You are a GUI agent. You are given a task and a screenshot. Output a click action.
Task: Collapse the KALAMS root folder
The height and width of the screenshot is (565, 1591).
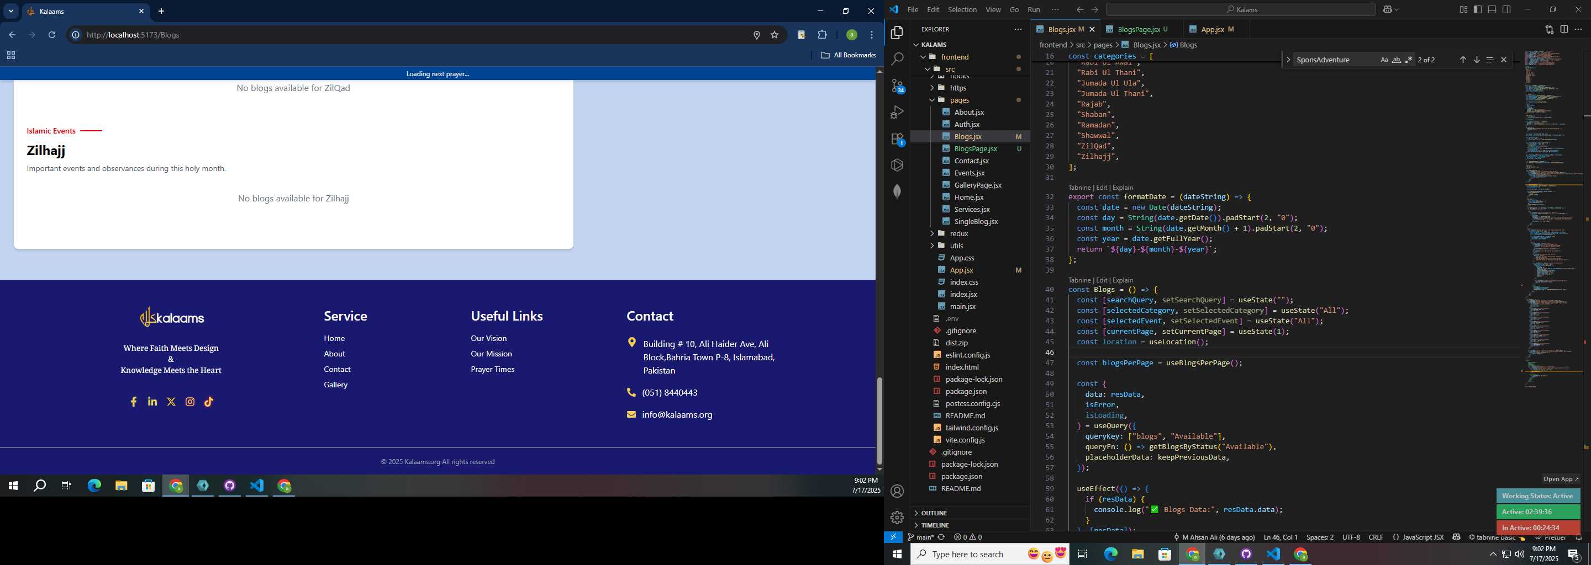click(916, 44)
